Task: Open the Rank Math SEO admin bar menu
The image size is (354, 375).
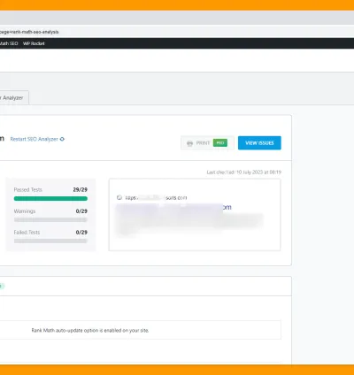Action: pyautogui.click(x=9, y=43)
